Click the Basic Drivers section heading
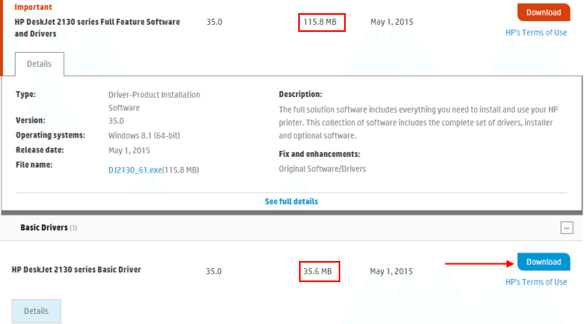 point(43,228)
